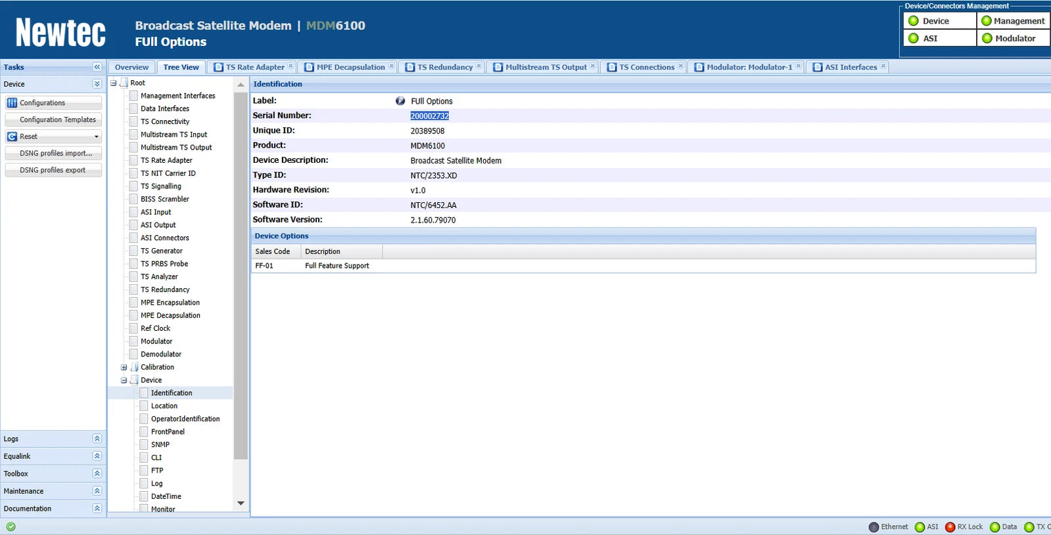Click the Modulator green status indicator
This screenshot has height=535, width=1051.
coord(987,38)
